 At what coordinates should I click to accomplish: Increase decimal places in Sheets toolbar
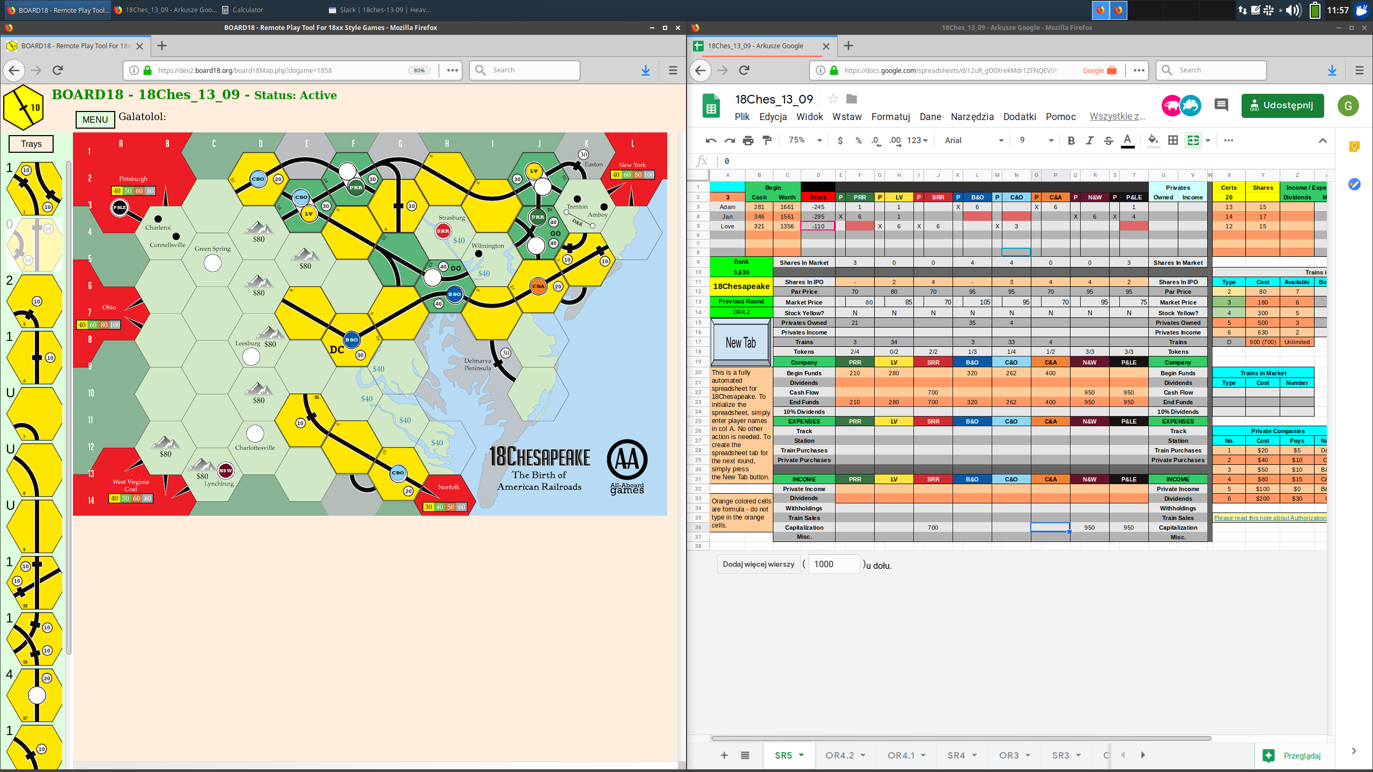click(x=895, y=140)
